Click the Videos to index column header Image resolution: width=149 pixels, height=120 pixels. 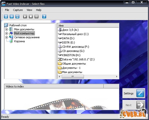coord(54,86)
